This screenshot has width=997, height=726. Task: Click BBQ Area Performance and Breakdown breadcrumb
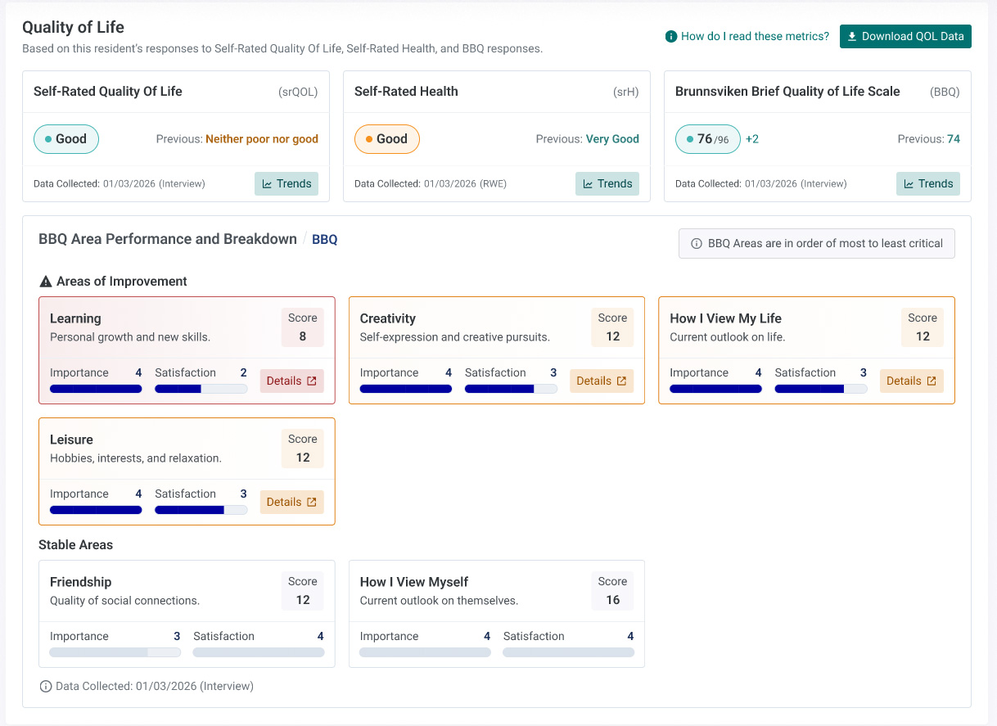click(x=168, y=239)
